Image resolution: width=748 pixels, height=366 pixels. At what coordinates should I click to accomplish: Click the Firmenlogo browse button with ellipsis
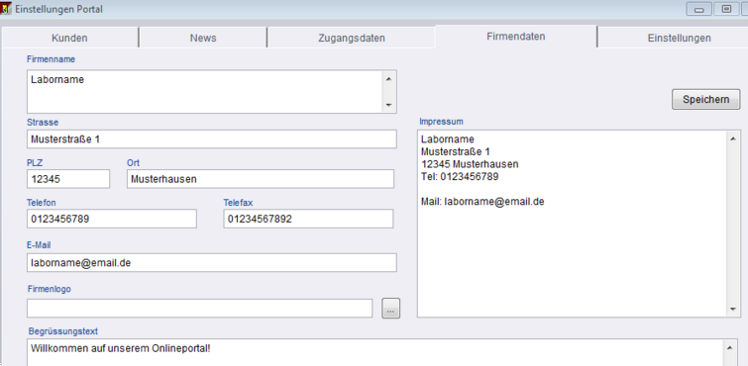click(x=390, y=309)
